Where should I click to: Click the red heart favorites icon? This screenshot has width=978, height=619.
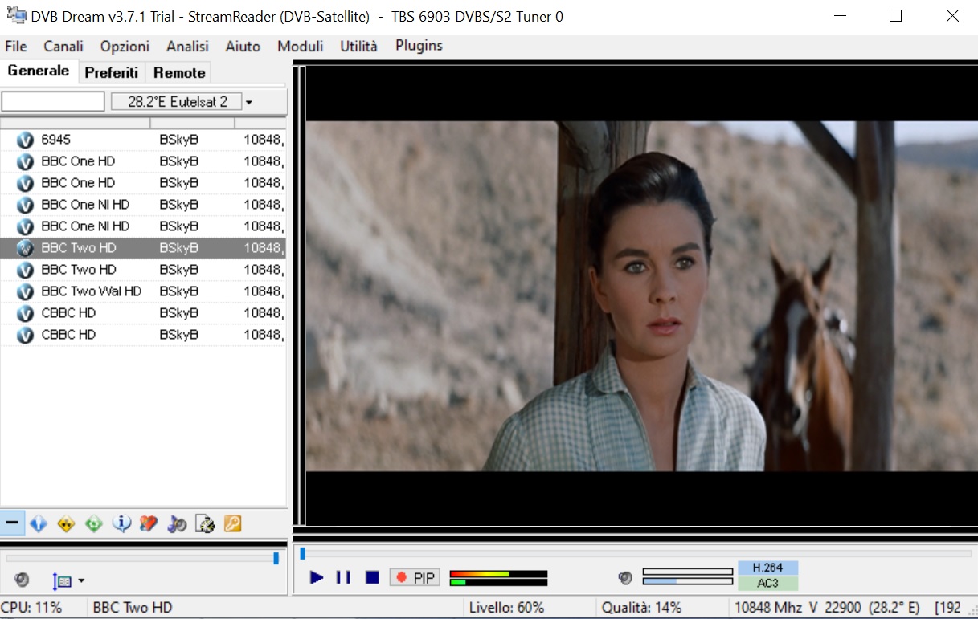pos(149,524)
